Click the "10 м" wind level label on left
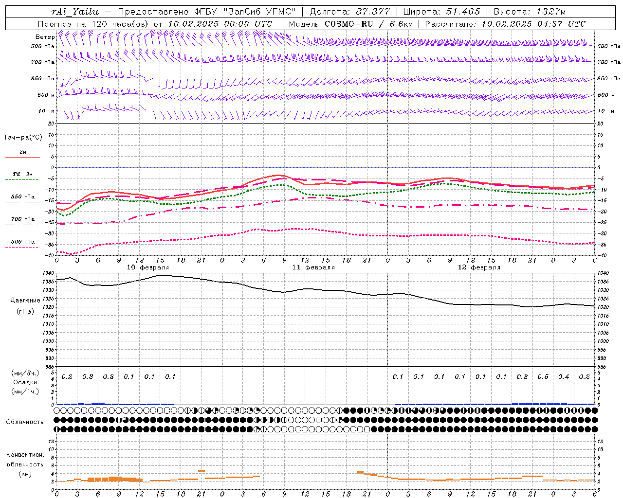 (46, 111)
